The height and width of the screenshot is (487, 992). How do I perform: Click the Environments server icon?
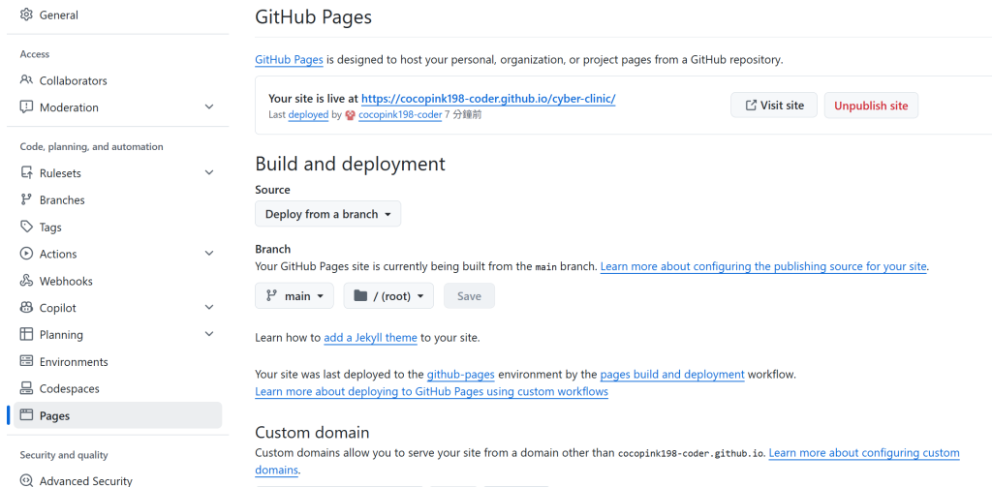coord(26,361)
